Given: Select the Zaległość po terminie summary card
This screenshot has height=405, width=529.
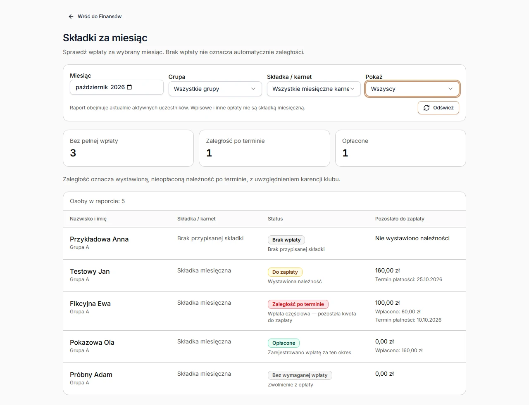Looking at the screenshot, I should click(264, 148).
